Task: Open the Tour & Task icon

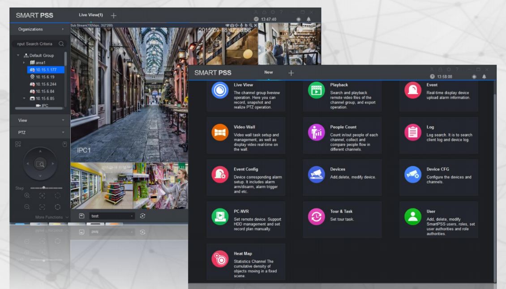Action: (316, 217)
